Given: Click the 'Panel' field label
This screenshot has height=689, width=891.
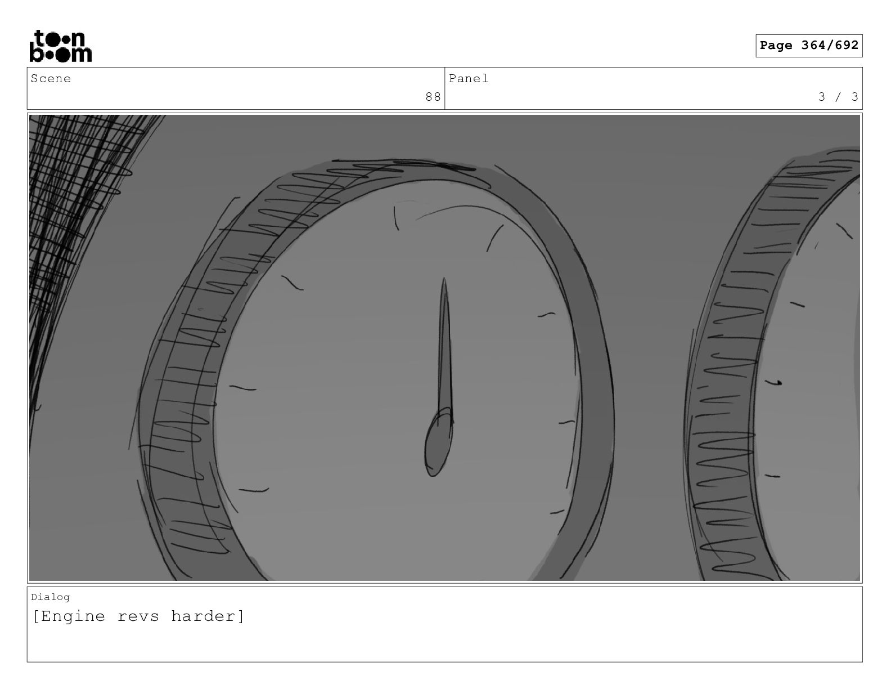Looking at the screenshot, I should tap(469, 79).
